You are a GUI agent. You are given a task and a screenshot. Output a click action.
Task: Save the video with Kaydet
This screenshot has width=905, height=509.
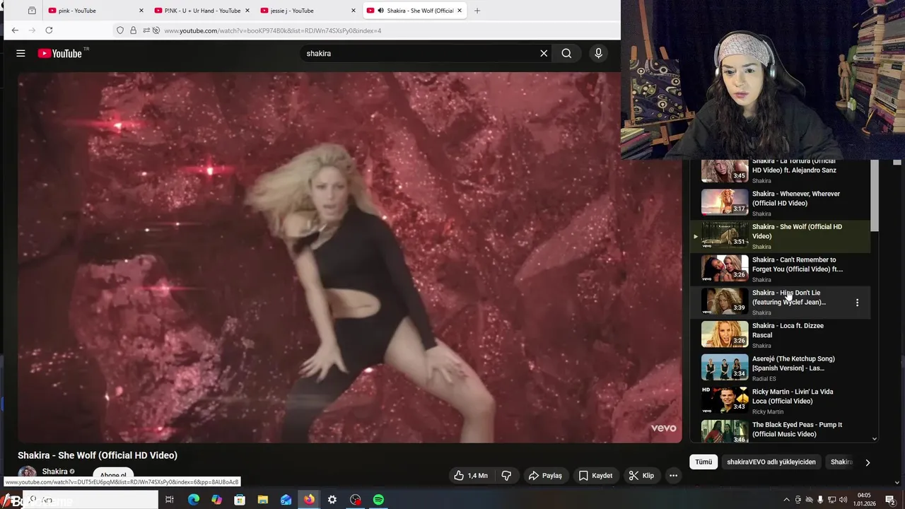tap(595, 476)
